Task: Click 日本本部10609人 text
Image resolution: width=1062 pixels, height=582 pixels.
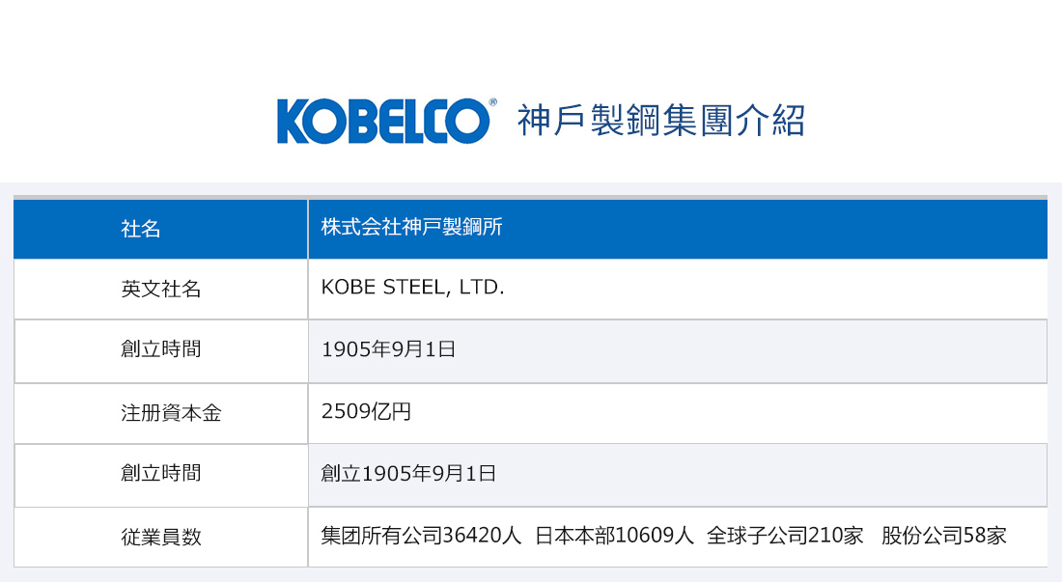Action: (614, 536)
